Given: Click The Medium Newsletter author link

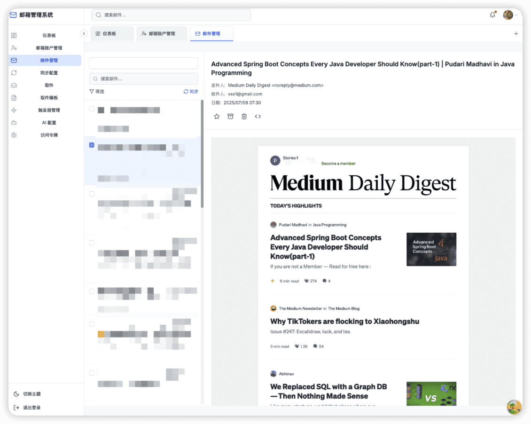Looking at the screenshot, I should (x=300, y=308).
